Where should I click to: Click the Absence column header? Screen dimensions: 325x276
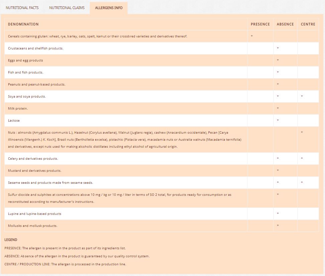coord(285,24)
